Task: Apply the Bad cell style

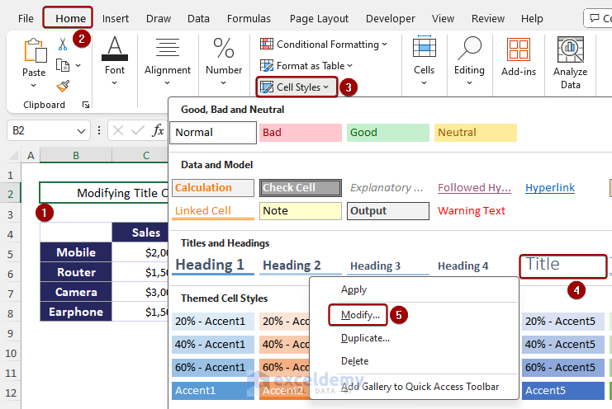Action: [x=301, y=133]
